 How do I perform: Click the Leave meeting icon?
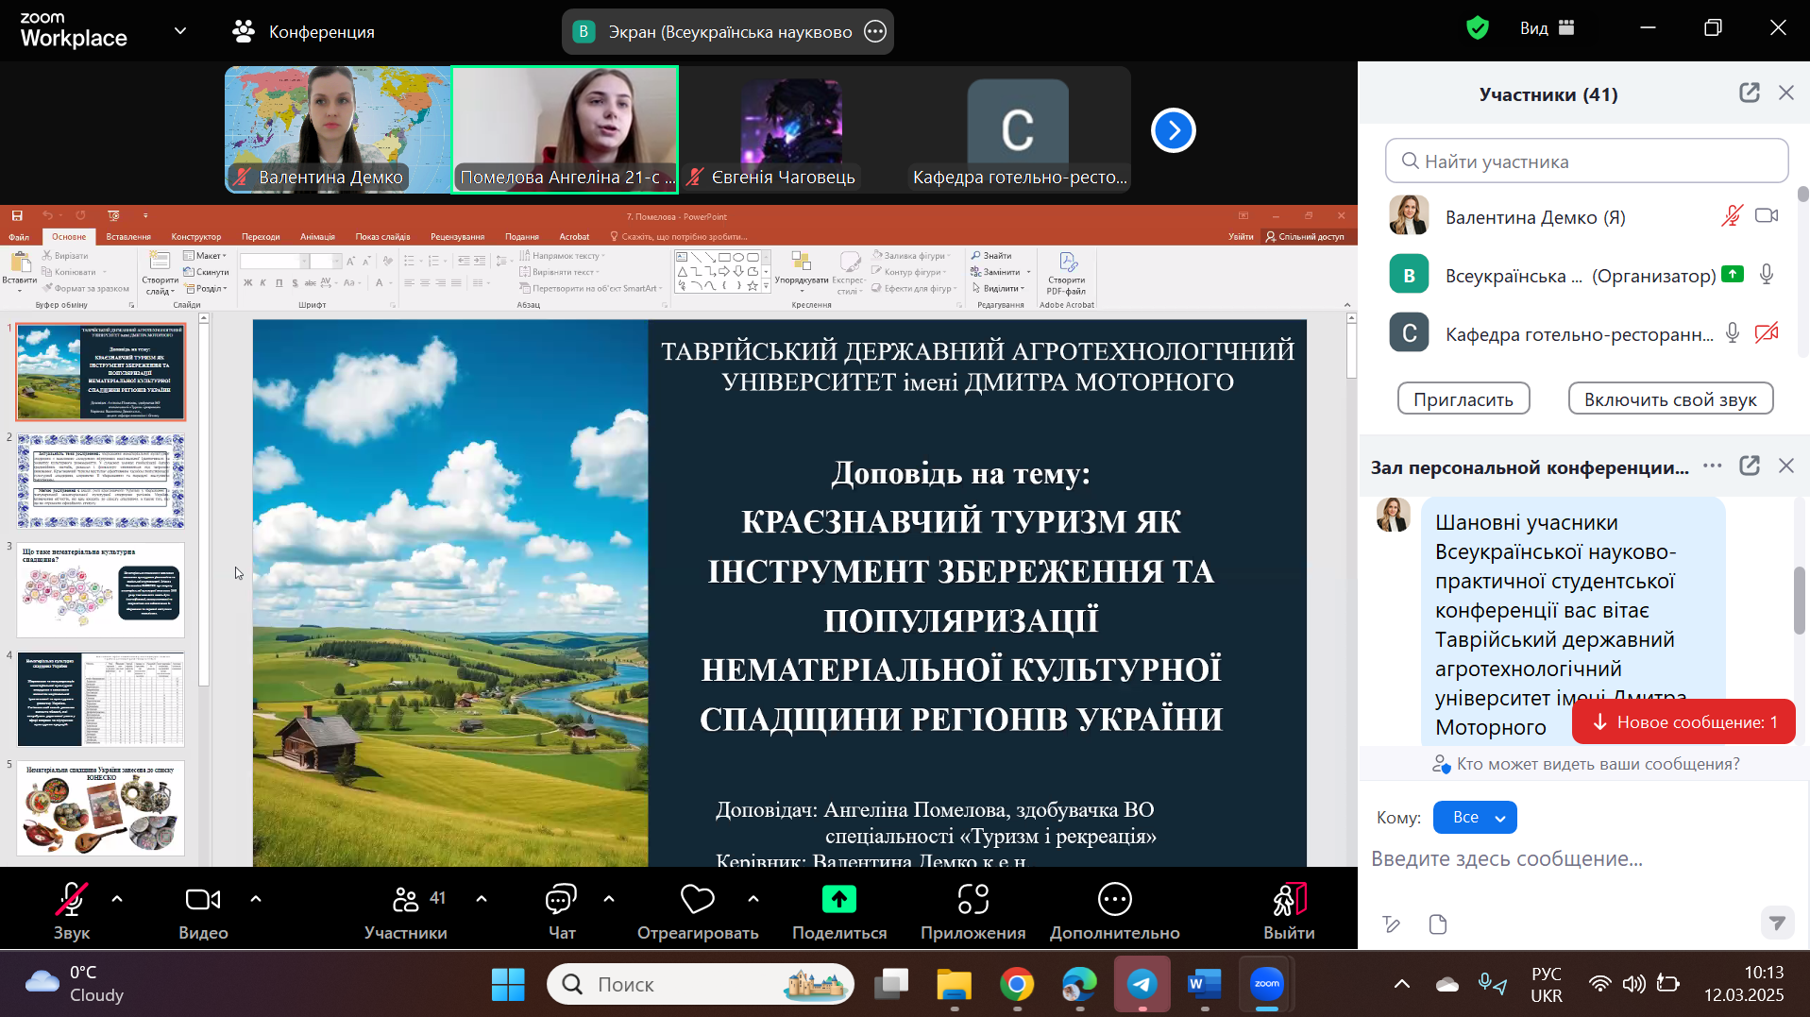(1288, 900)
